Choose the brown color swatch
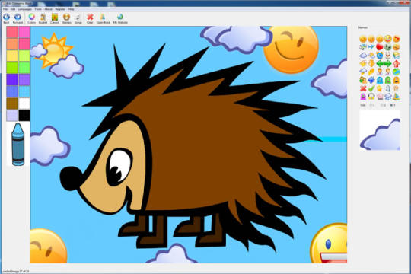The image size is (411, 274). [12, 104]
